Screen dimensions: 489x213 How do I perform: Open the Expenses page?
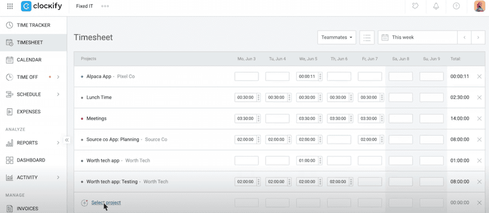click(33, 111)
